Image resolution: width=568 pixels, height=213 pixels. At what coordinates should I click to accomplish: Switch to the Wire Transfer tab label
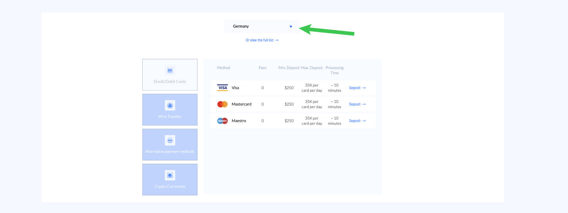click(170, 116)
